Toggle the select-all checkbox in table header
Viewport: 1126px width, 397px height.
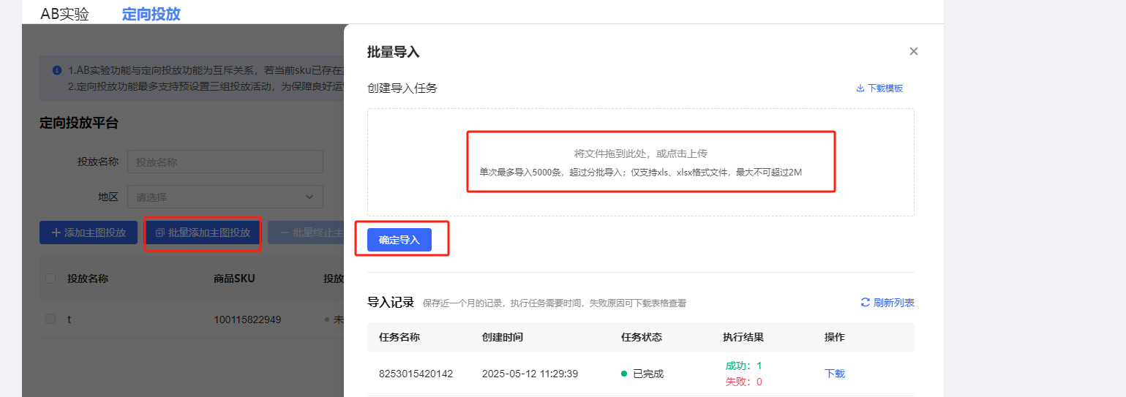point(50,279)
